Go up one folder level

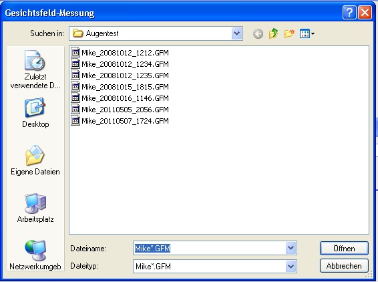click(x=274, y=33)
